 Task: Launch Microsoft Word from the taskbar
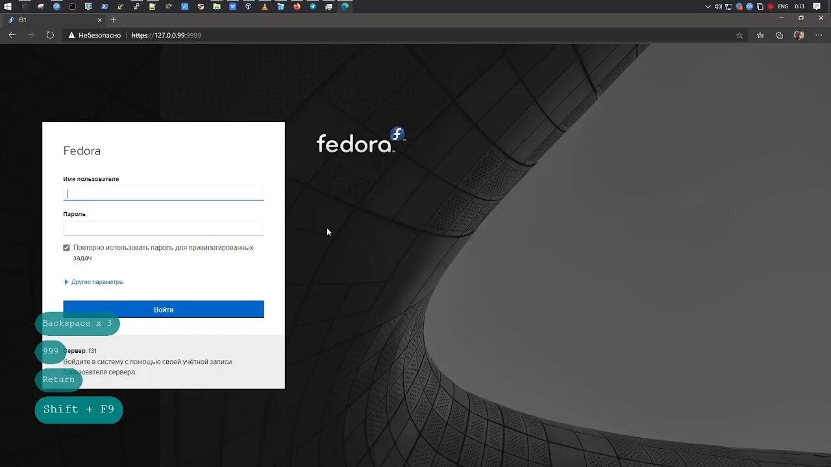click(x=232, y=6)
